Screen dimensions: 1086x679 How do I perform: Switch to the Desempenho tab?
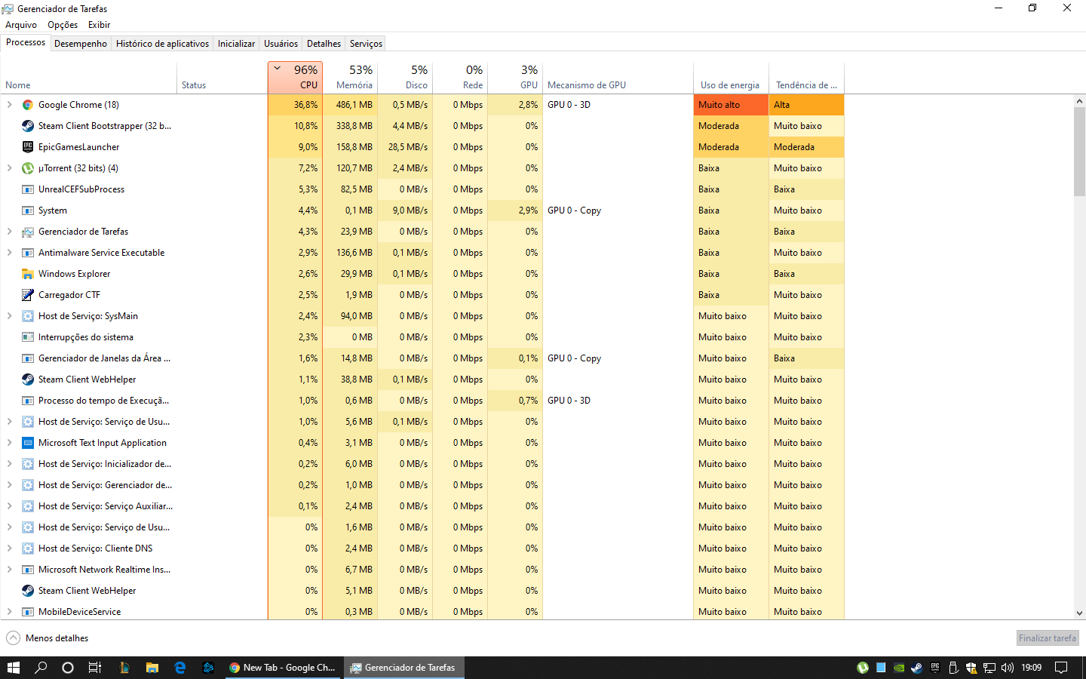[81, 44]
